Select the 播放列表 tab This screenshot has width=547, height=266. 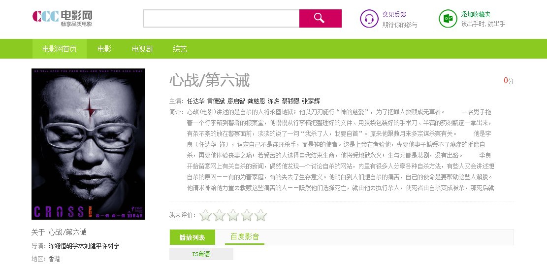(x=192, y=237)
